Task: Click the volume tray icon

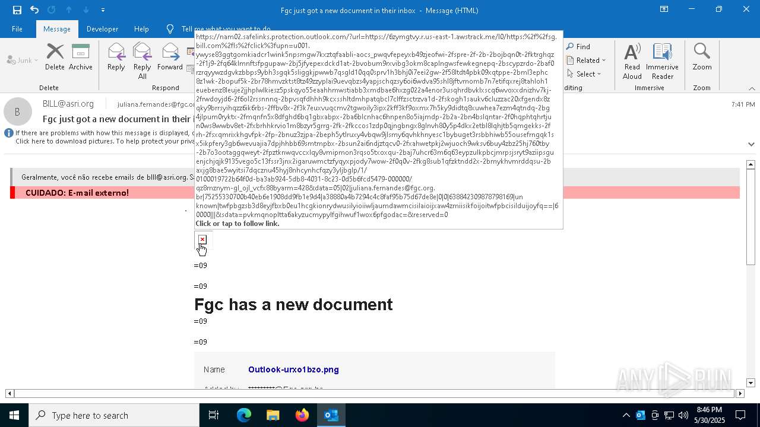Action: tap(683, 415)
